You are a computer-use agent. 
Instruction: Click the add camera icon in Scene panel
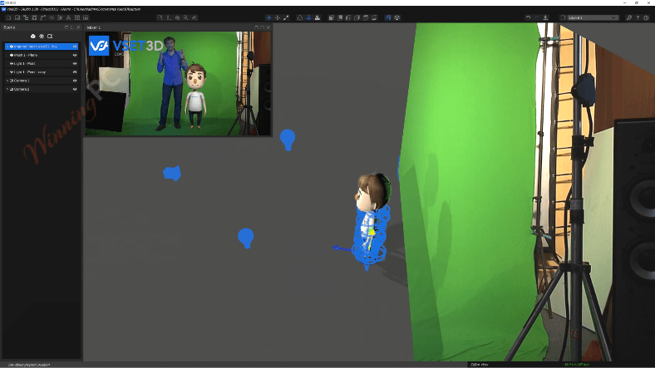tap(50, 37)
